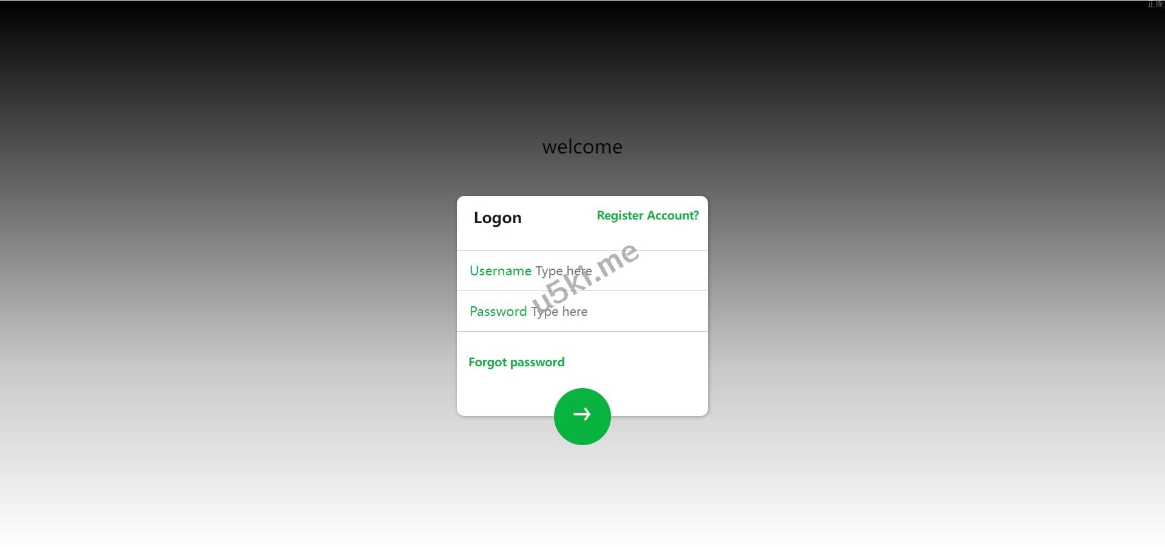Image resolution: width=1165 pixels, height=547 pixels.
Task: Click the Forgot password link
Action: pos(516,362)
